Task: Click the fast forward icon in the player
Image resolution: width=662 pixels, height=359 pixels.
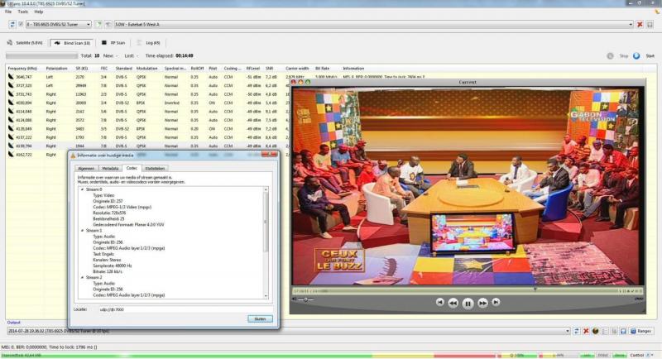Action: tap(482, 303)
